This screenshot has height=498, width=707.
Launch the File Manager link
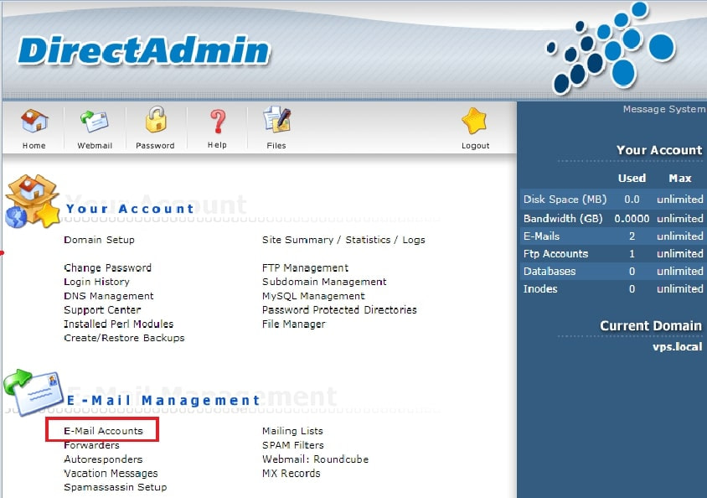[293, 324]
